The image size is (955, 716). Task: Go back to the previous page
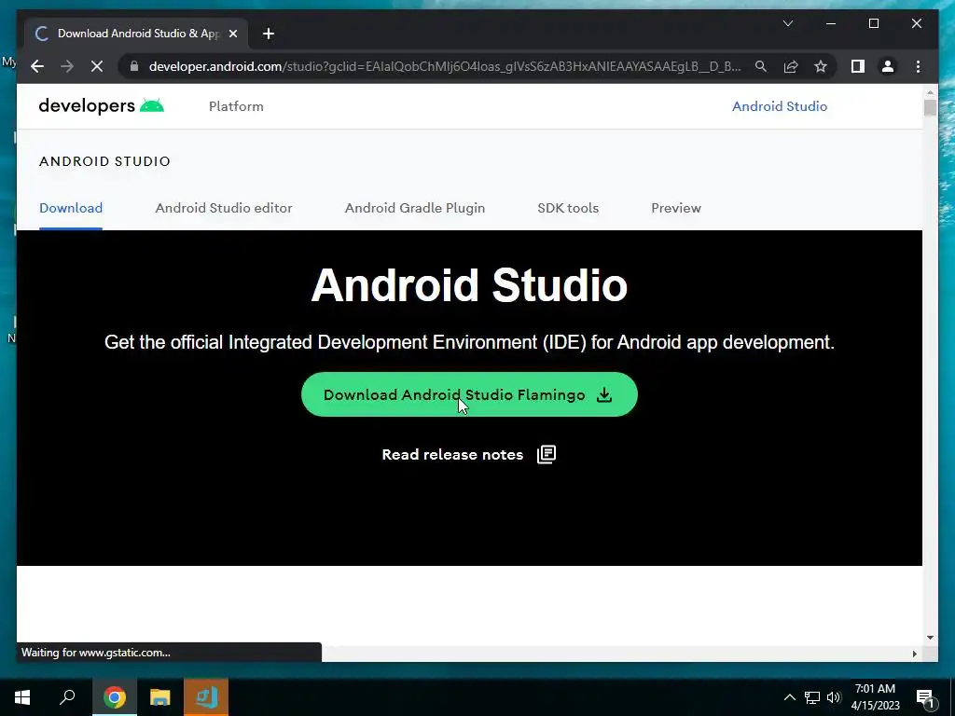37,66
